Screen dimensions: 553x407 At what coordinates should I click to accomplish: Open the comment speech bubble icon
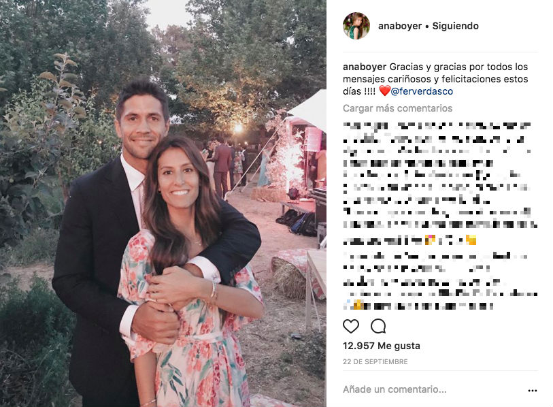click(x=378, y=327)
